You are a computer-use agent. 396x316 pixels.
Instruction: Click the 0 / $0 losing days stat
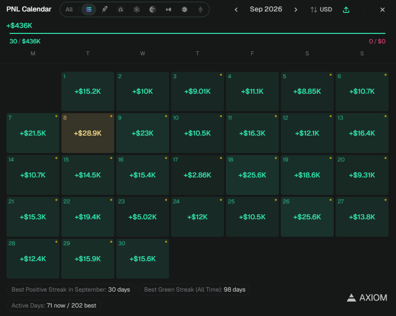coord(377,41)
